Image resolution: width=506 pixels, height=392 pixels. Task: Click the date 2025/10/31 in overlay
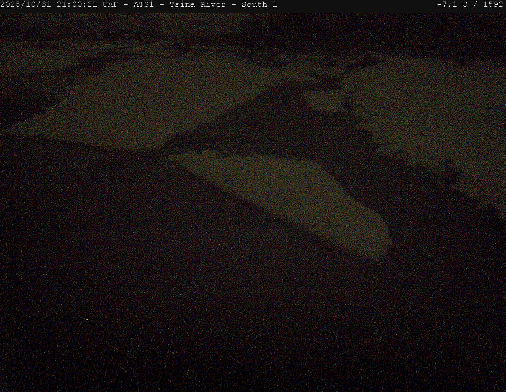tap(26, 5)
